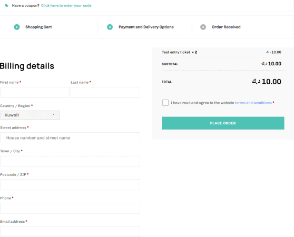Viewport: 294px width, 237px height.
Task: Tick the terms and conditions agreement checkbox
Action: (165, 103)
